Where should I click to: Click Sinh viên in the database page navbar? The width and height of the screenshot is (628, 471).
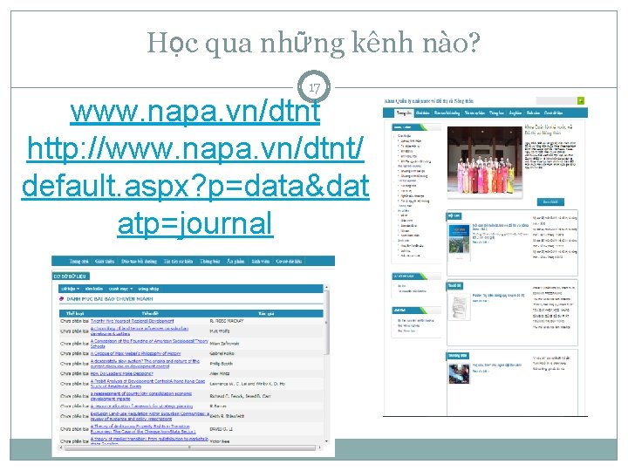tap(260, 261)
